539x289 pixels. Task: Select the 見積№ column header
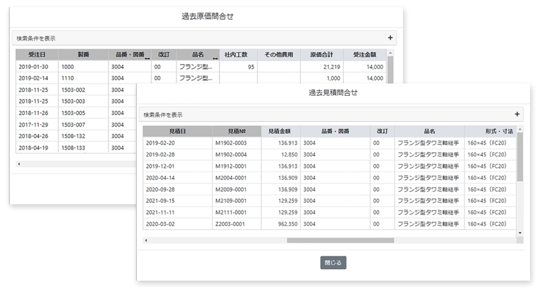(236, 131)
